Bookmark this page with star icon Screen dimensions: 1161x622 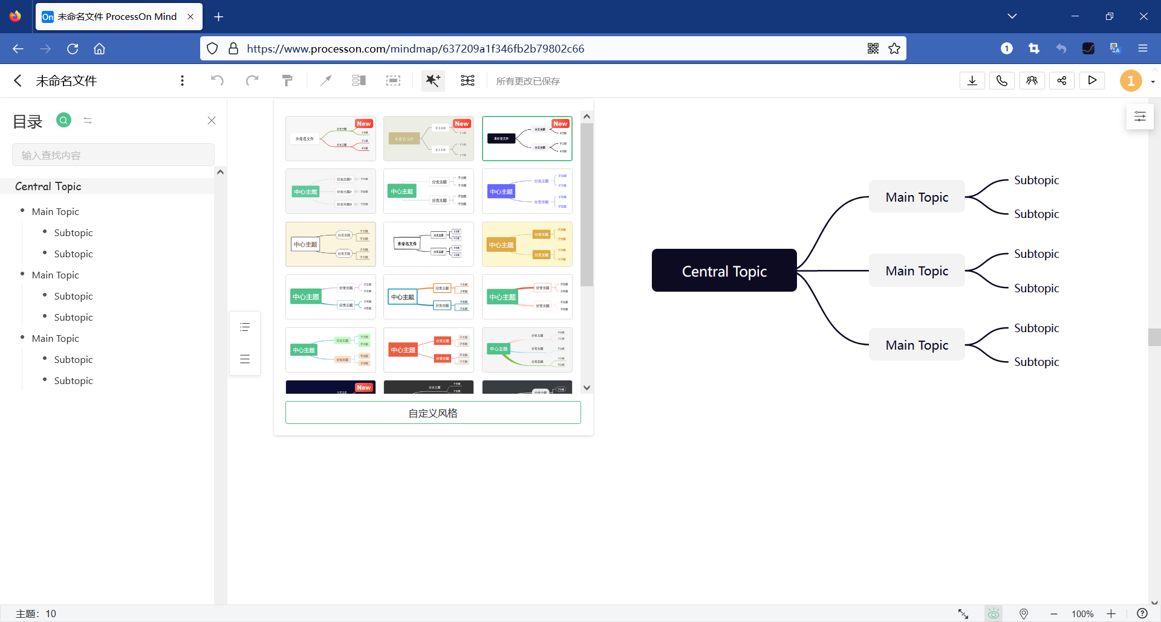pyautogui.click(x=894, y=48)
